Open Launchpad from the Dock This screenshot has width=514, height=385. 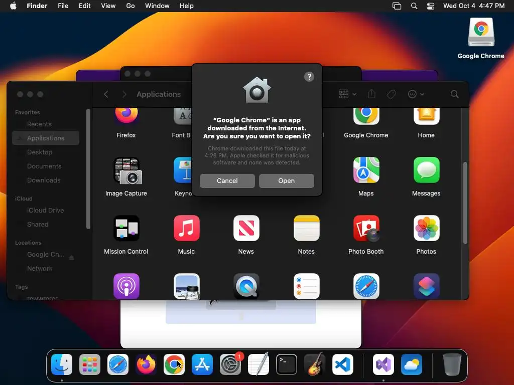[90, 364]
